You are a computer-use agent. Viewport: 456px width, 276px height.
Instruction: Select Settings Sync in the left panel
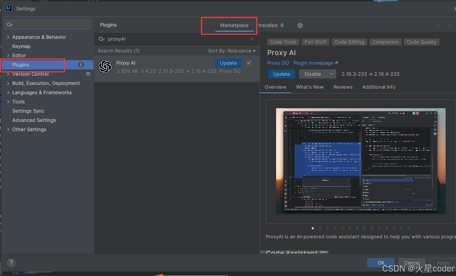(28, 111)
